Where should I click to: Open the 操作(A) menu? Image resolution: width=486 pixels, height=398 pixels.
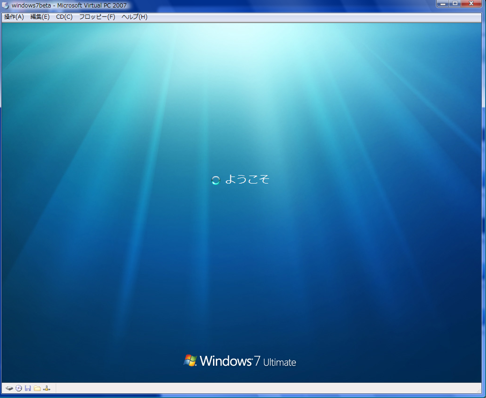[14, 17]
